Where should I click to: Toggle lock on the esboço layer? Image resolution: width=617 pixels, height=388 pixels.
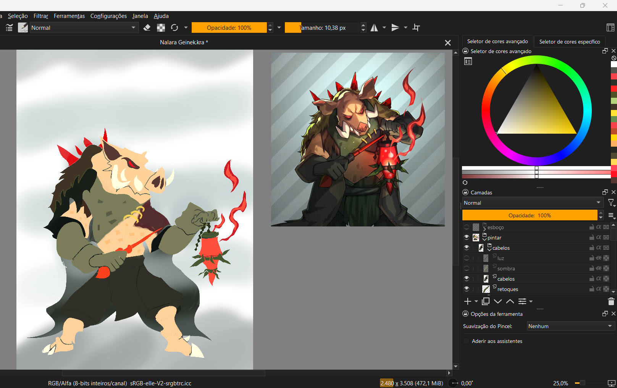591,227
